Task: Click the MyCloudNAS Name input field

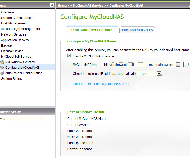Action: pos(129,65)
